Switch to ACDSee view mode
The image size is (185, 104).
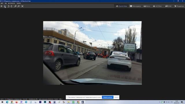(x=157, y=6)
